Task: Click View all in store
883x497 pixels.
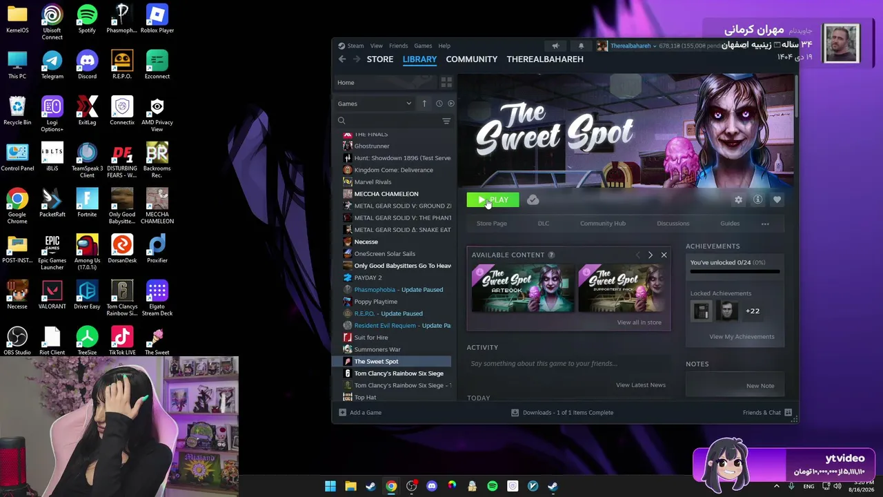Action: [639, 322]
